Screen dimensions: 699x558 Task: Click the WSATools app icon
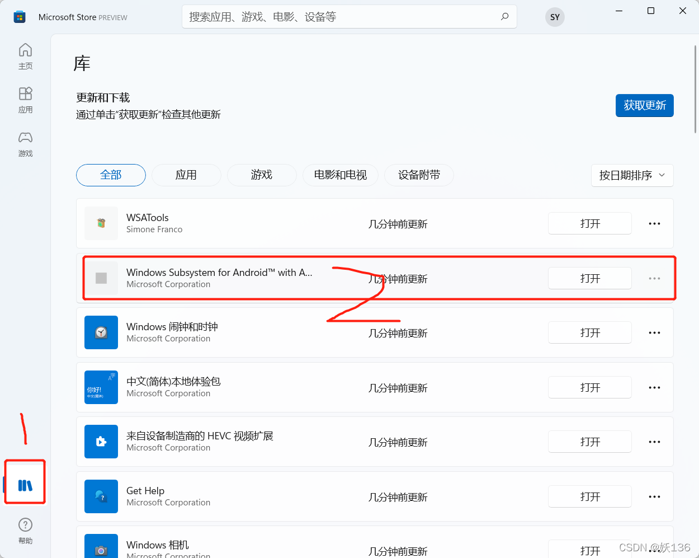tap(101, 223)
